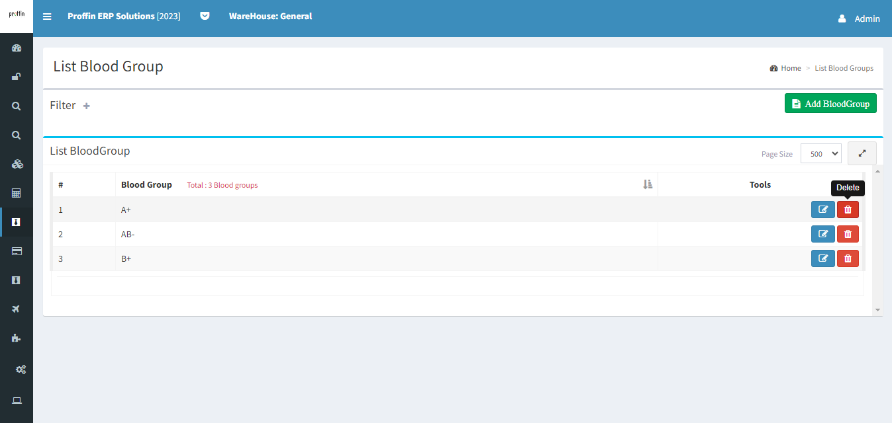This screenshot has width=892, height=423.
Task: Click the WareHouse: General header label
Action: click(270, 16)
